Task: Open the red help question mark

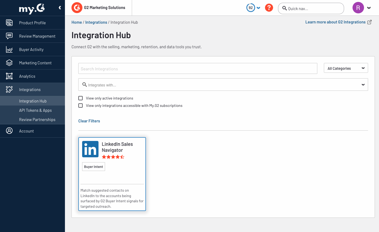Action: 269,8
